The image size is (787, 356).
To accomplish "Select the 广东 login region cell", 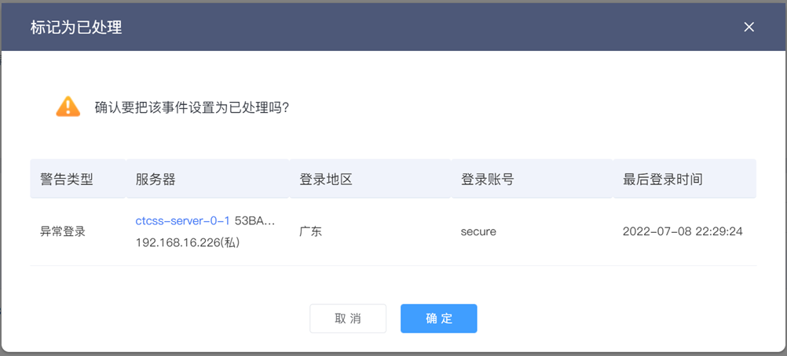I will (x=310, y=231).
